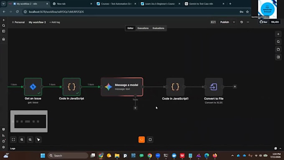Open the Code in JavaScript node
The width and height of the screenshot is (284, 160).
tap(71, 87)
